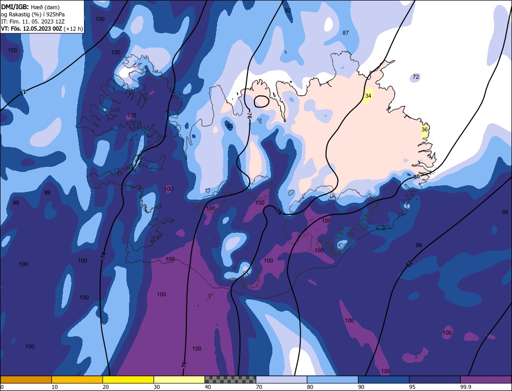Click the legend tick label '99.9'
Image resolution: width=512 pixels, height=391 pixels.
coord(465,387)
